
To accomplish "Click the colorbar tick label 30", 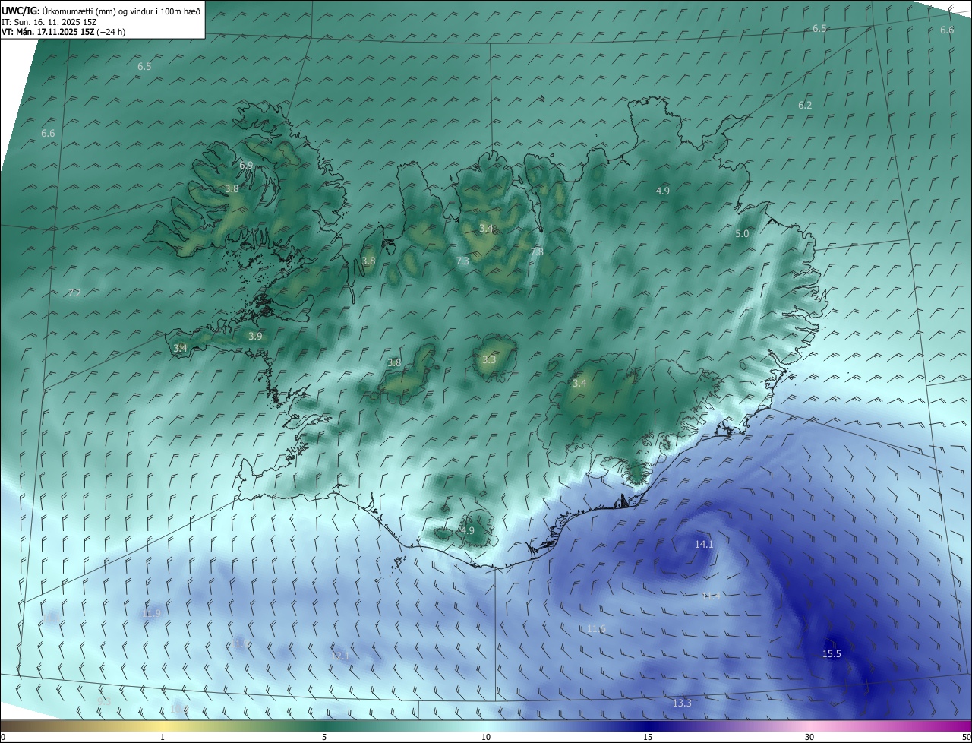I will coord(809,738).
